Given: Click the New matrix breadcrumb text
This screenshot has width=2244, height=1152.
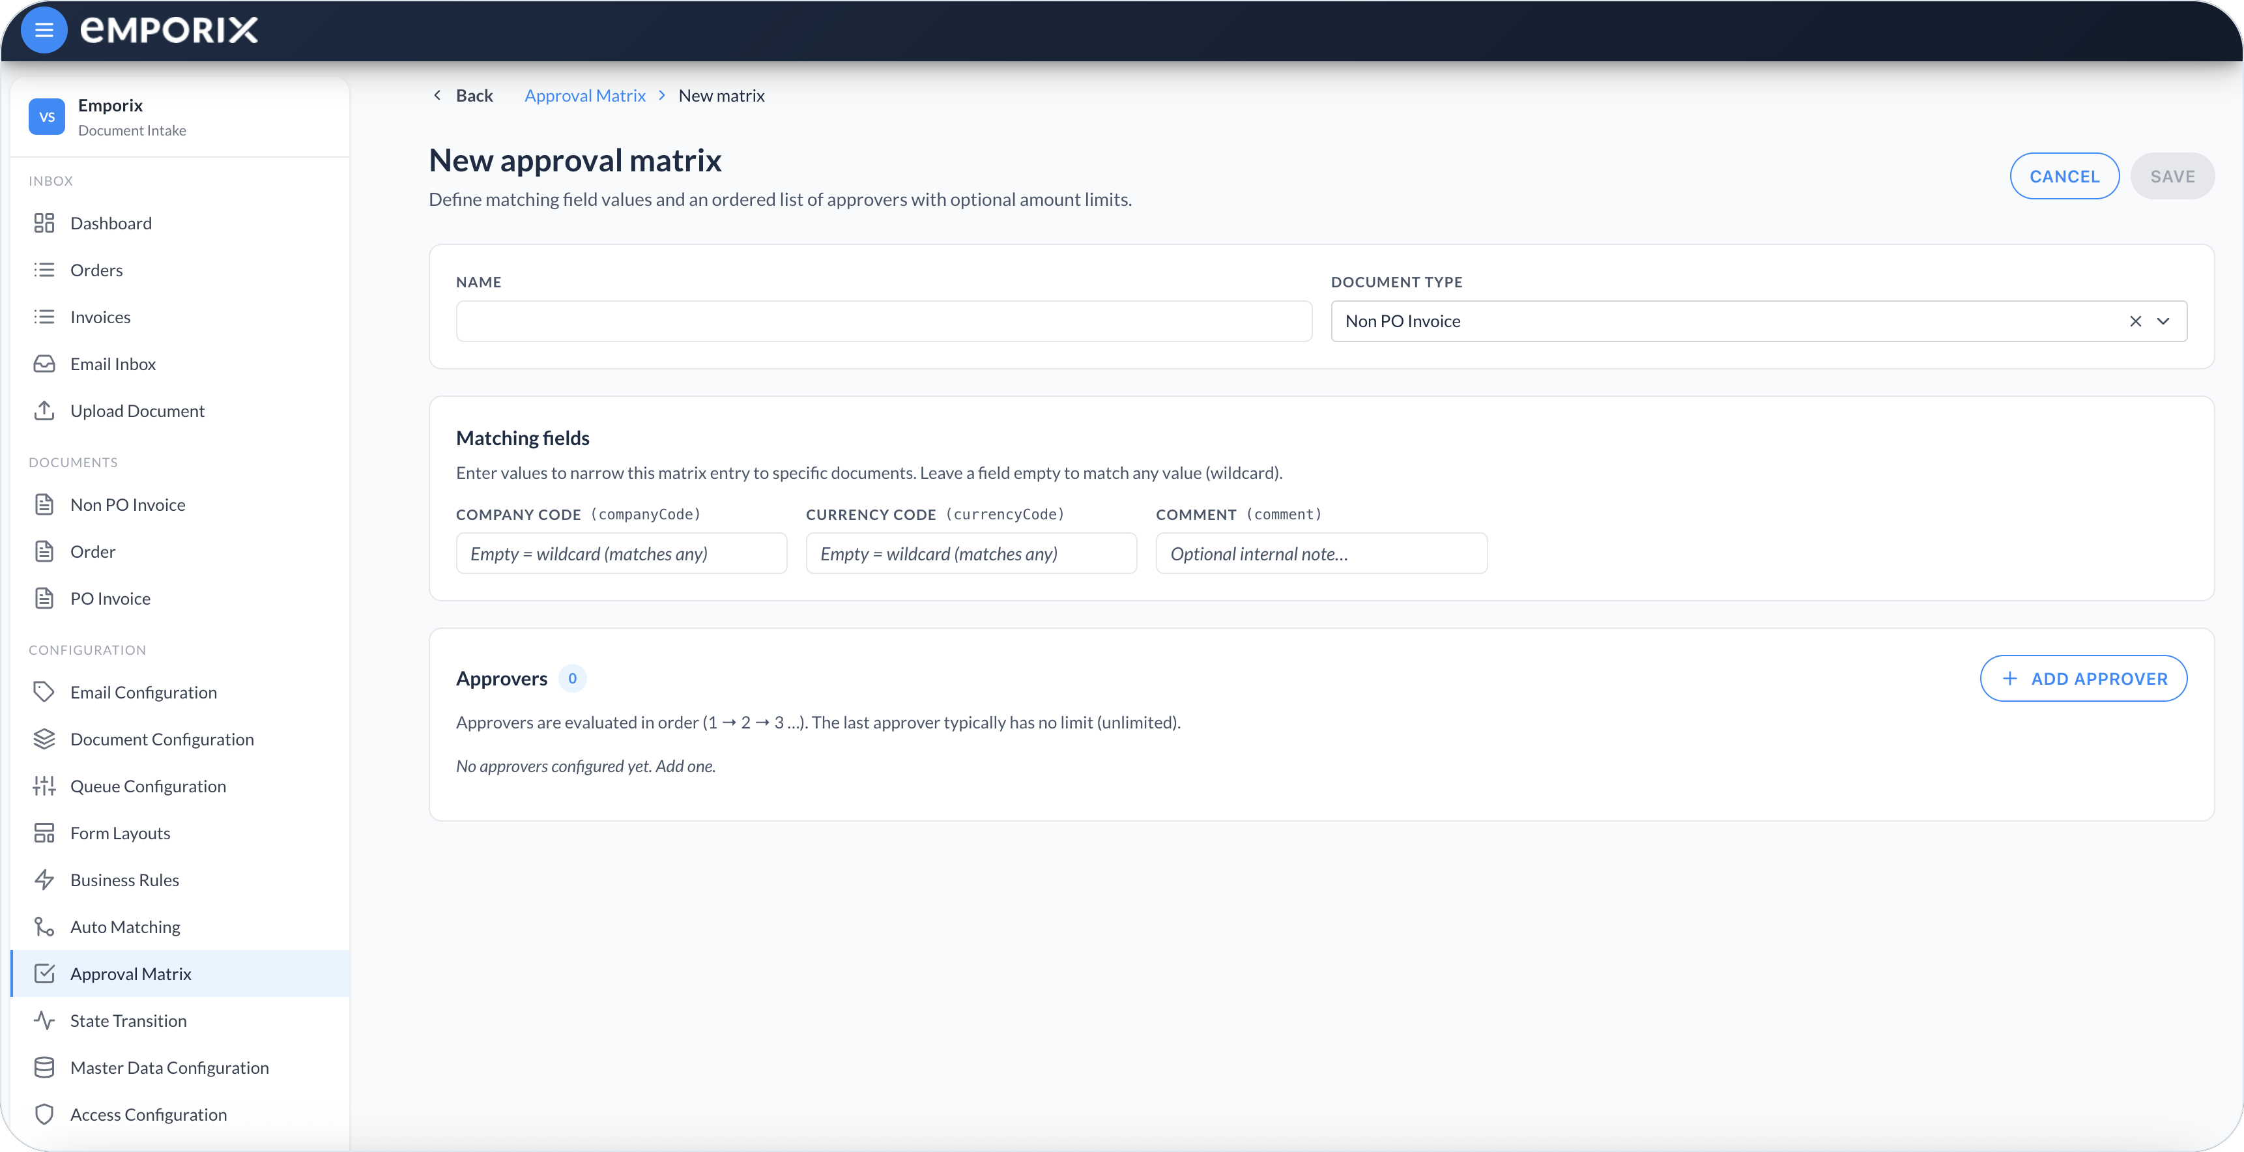Looking at the screenshot, I should 721,96.
